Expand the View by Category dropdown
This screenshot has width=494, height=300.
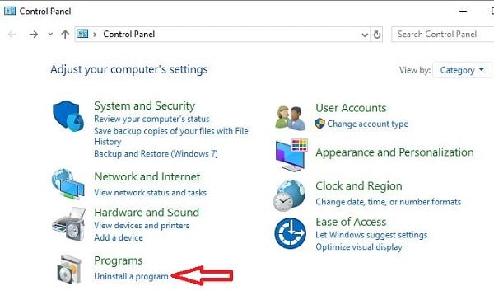pyautogui.click(x=462, y=70)
